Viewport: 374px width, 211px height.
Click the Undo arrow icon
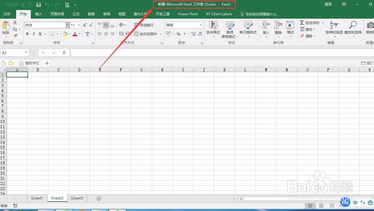pos(47,5)
